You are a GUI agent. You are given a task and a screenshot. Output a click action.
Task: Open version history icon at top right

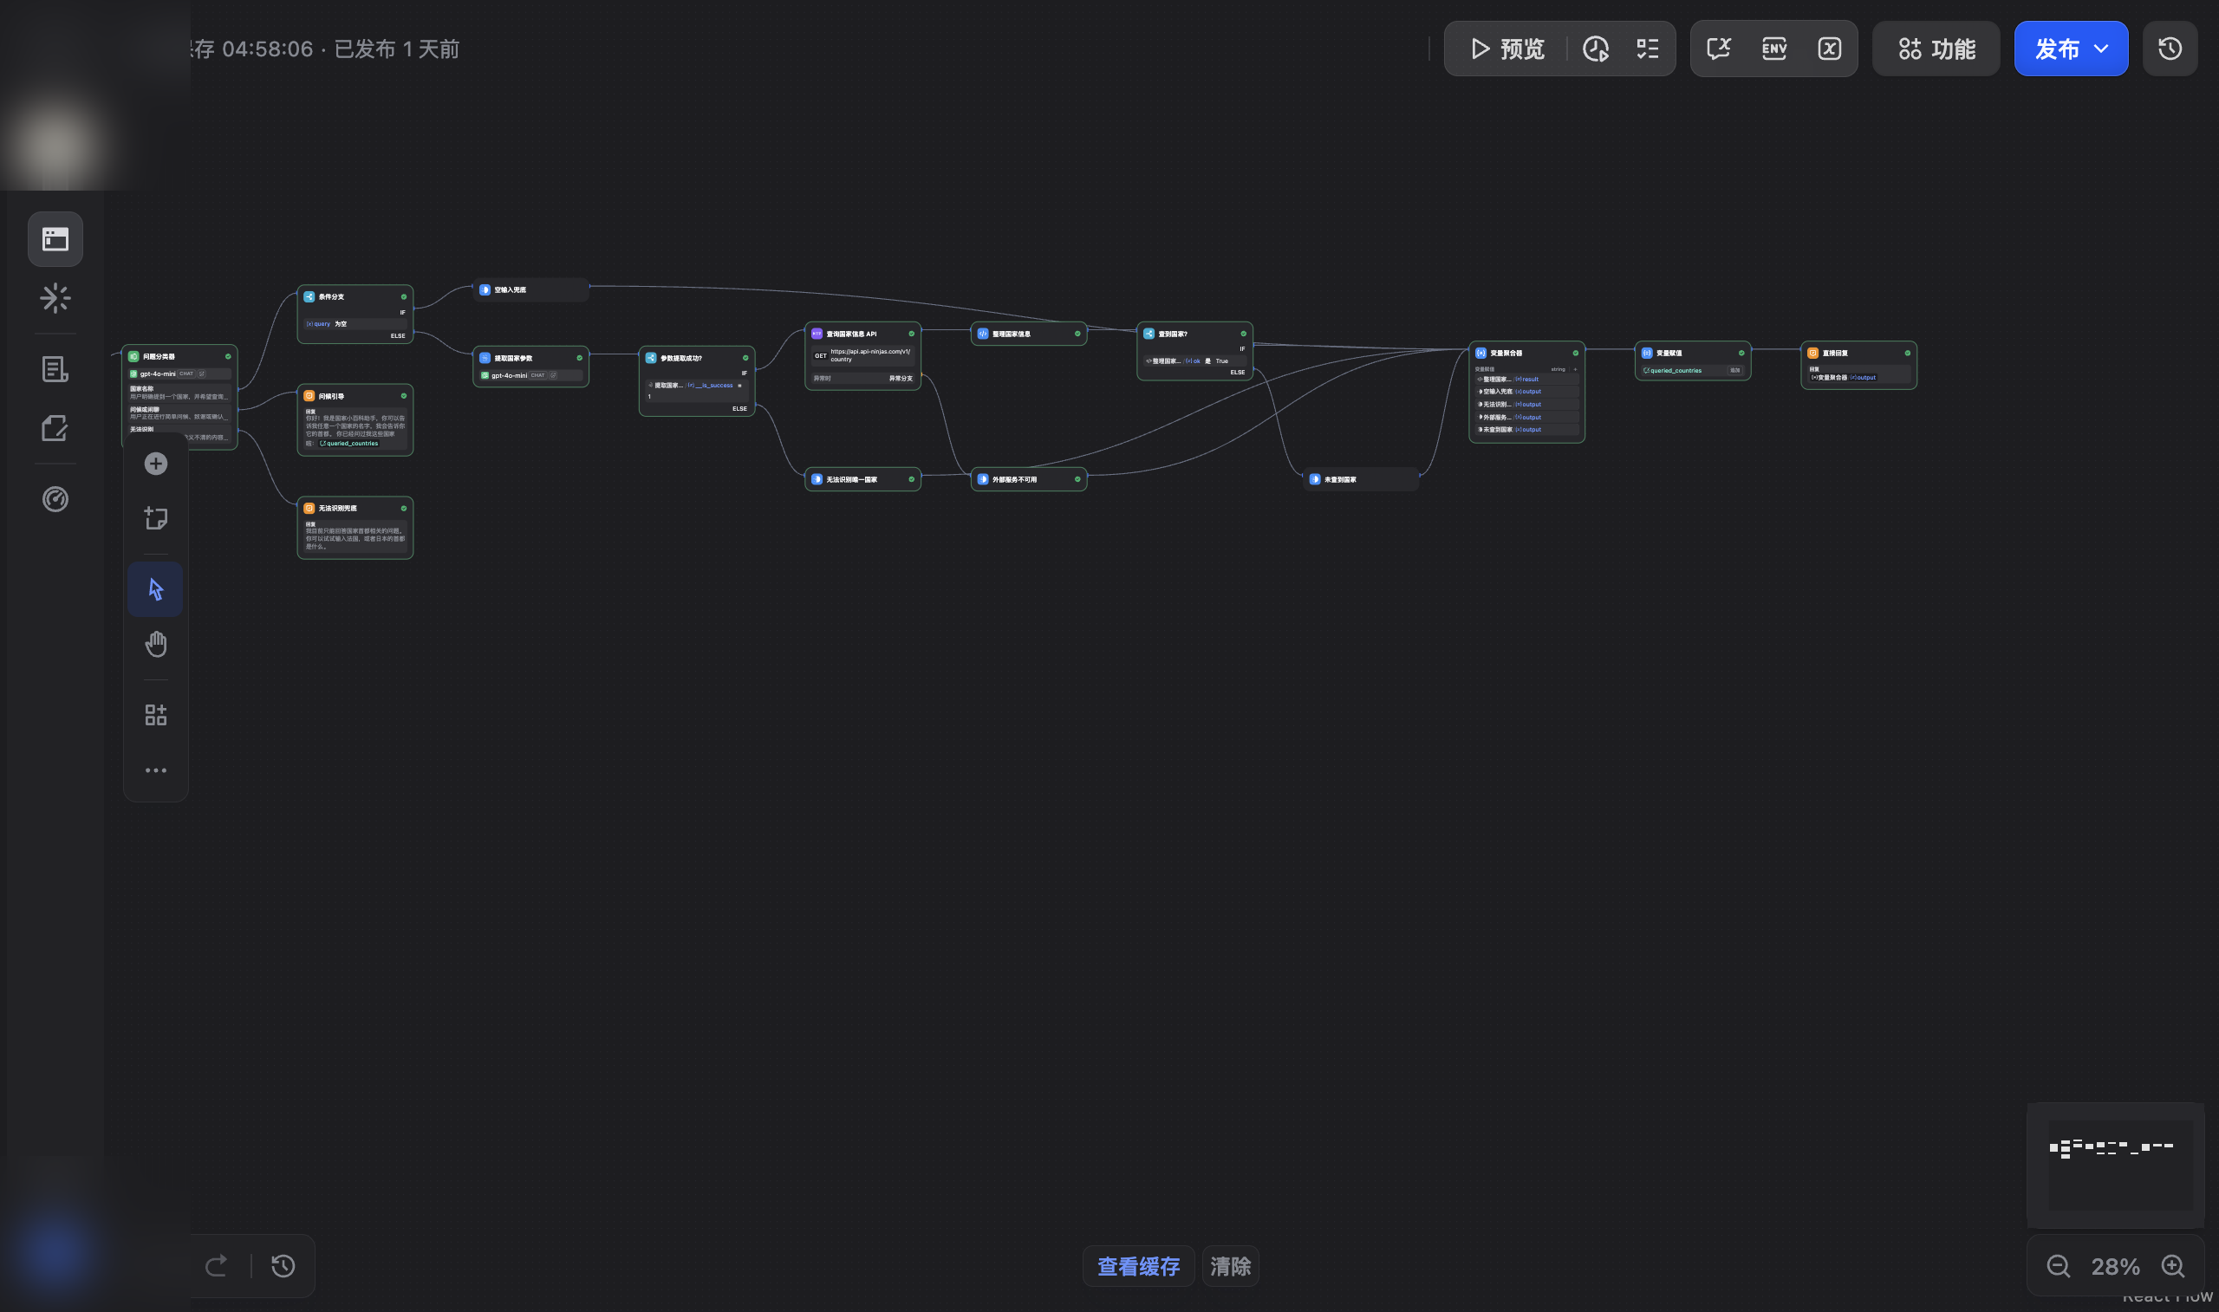2170,49
